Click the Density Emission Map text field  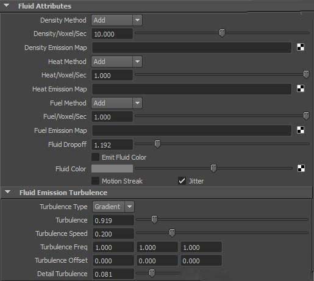tap(191, 48)
